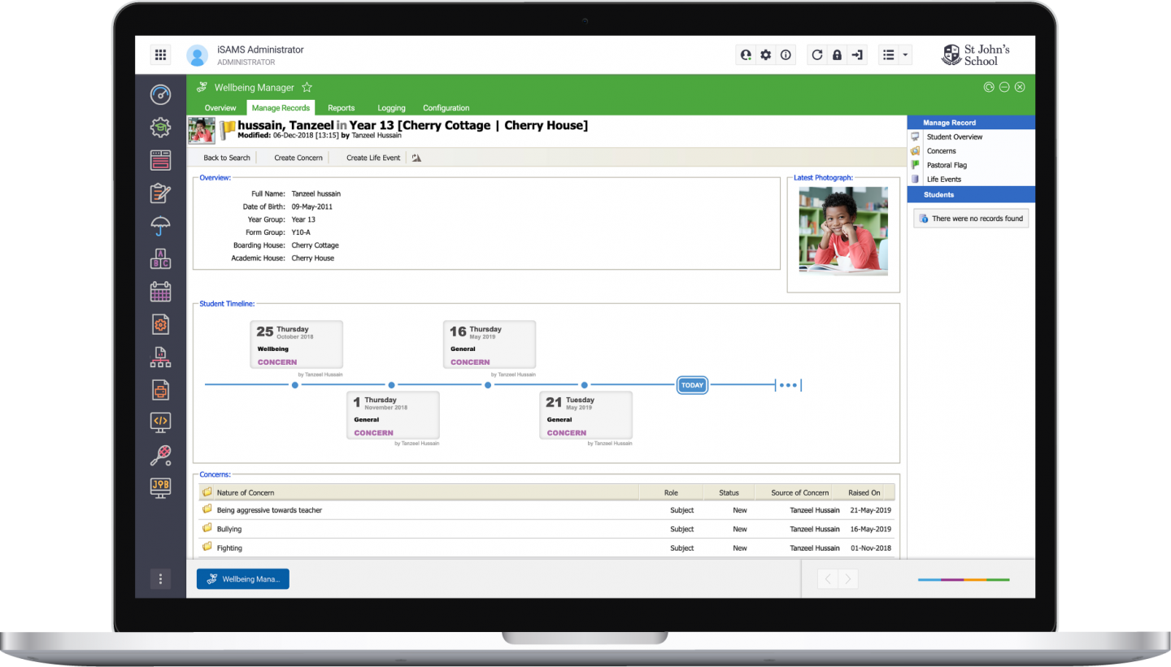Star Wellbeing Manager as a favourite
1171x667 pixels.
(307, 87)
